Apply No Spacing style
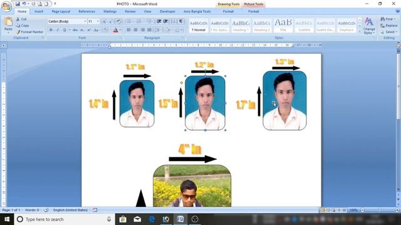 219,26
